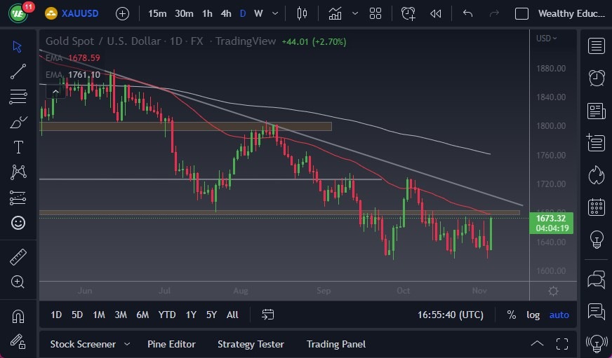
Task: Switch to the Strategy Tester tab
Action: pyautogui.click(x=251, y=344)
